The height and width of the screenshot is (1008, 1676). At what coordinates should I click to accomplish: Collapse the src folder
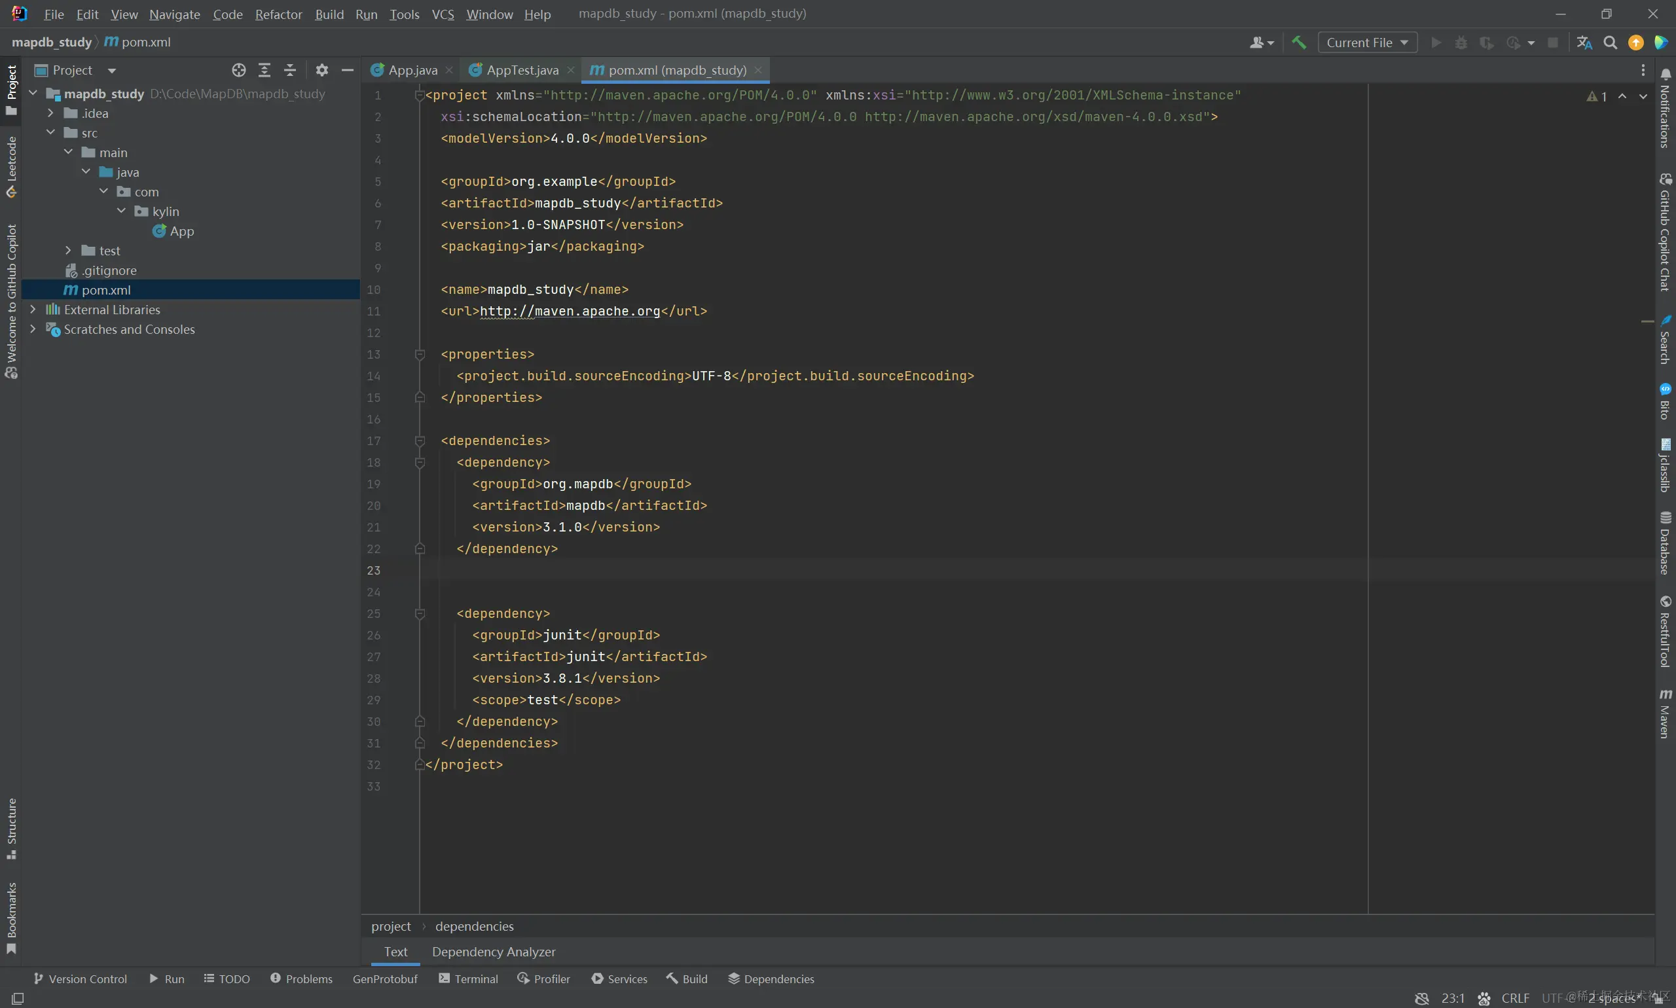50,132
